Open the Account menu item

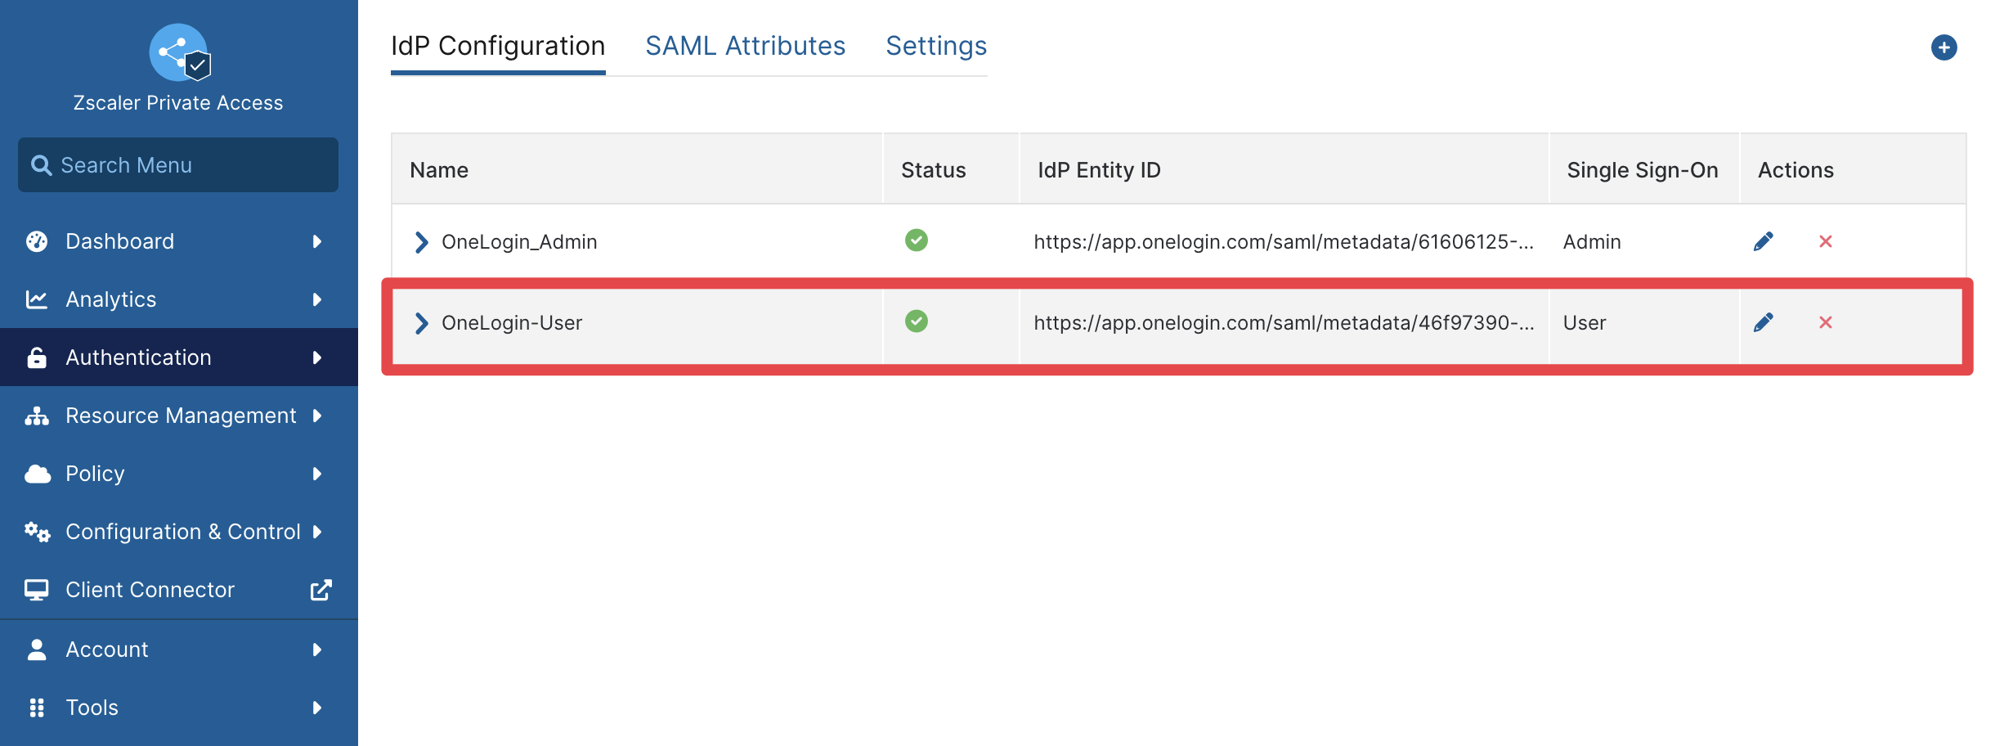[179, 649]
